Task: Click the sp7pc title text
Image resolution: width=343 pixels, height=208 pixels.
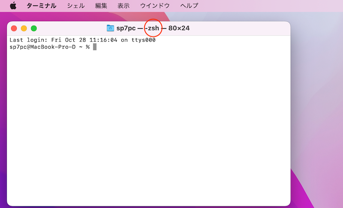Action: [126, 28]
